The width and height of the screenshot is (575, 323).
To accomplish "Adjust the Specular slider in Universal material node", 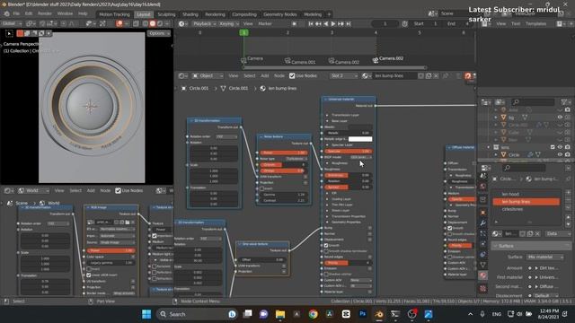I will pos(348,152).
